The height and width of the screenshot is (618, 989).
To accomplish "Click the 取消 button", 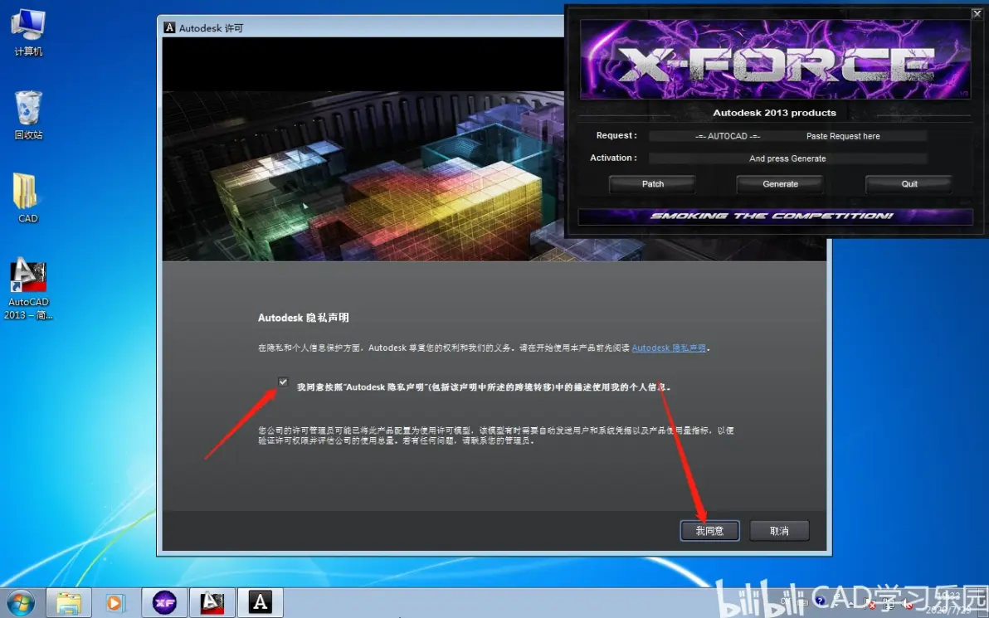I will (779, 530).
